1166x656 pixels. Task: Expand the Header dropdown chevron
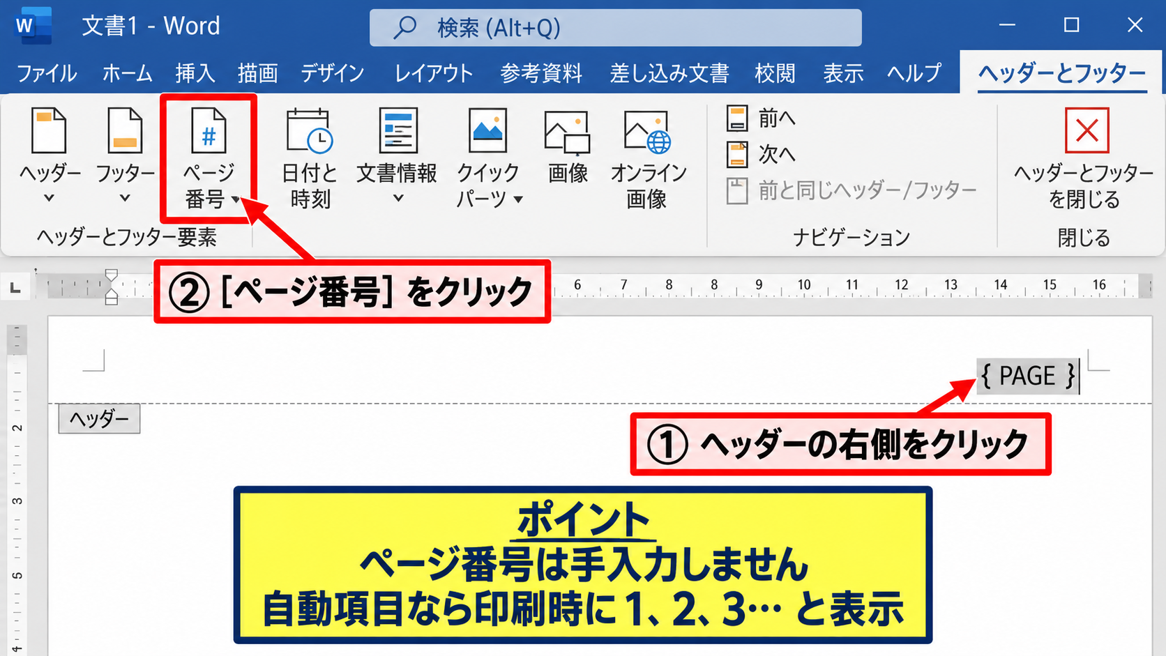point(49,198)
